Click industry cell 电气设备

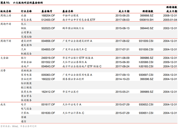point(26,109)
